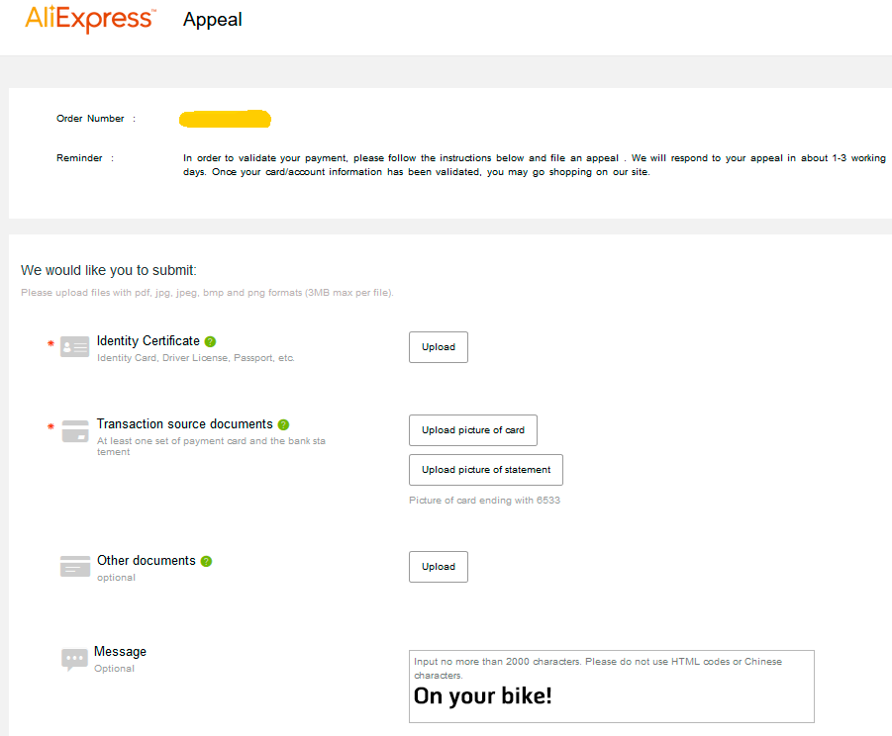Upload an Other documents file

pos(438,567)
